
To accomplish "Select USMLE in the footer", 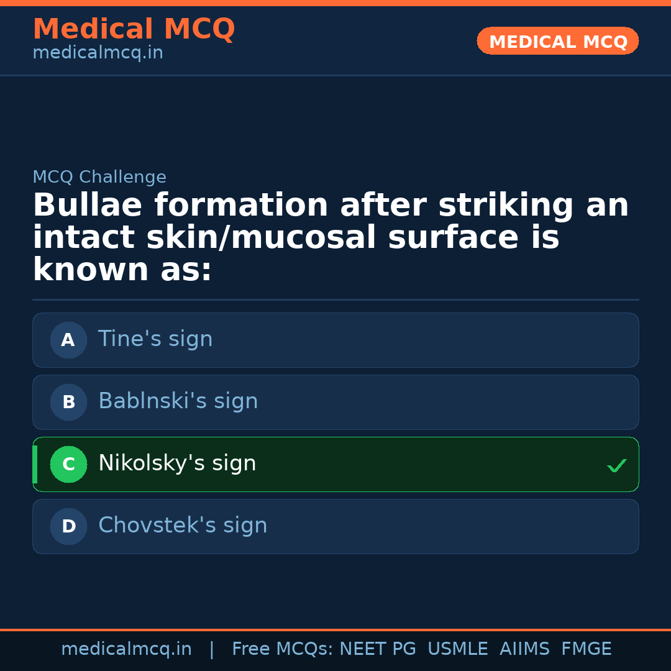I will [x=457, y=649].
